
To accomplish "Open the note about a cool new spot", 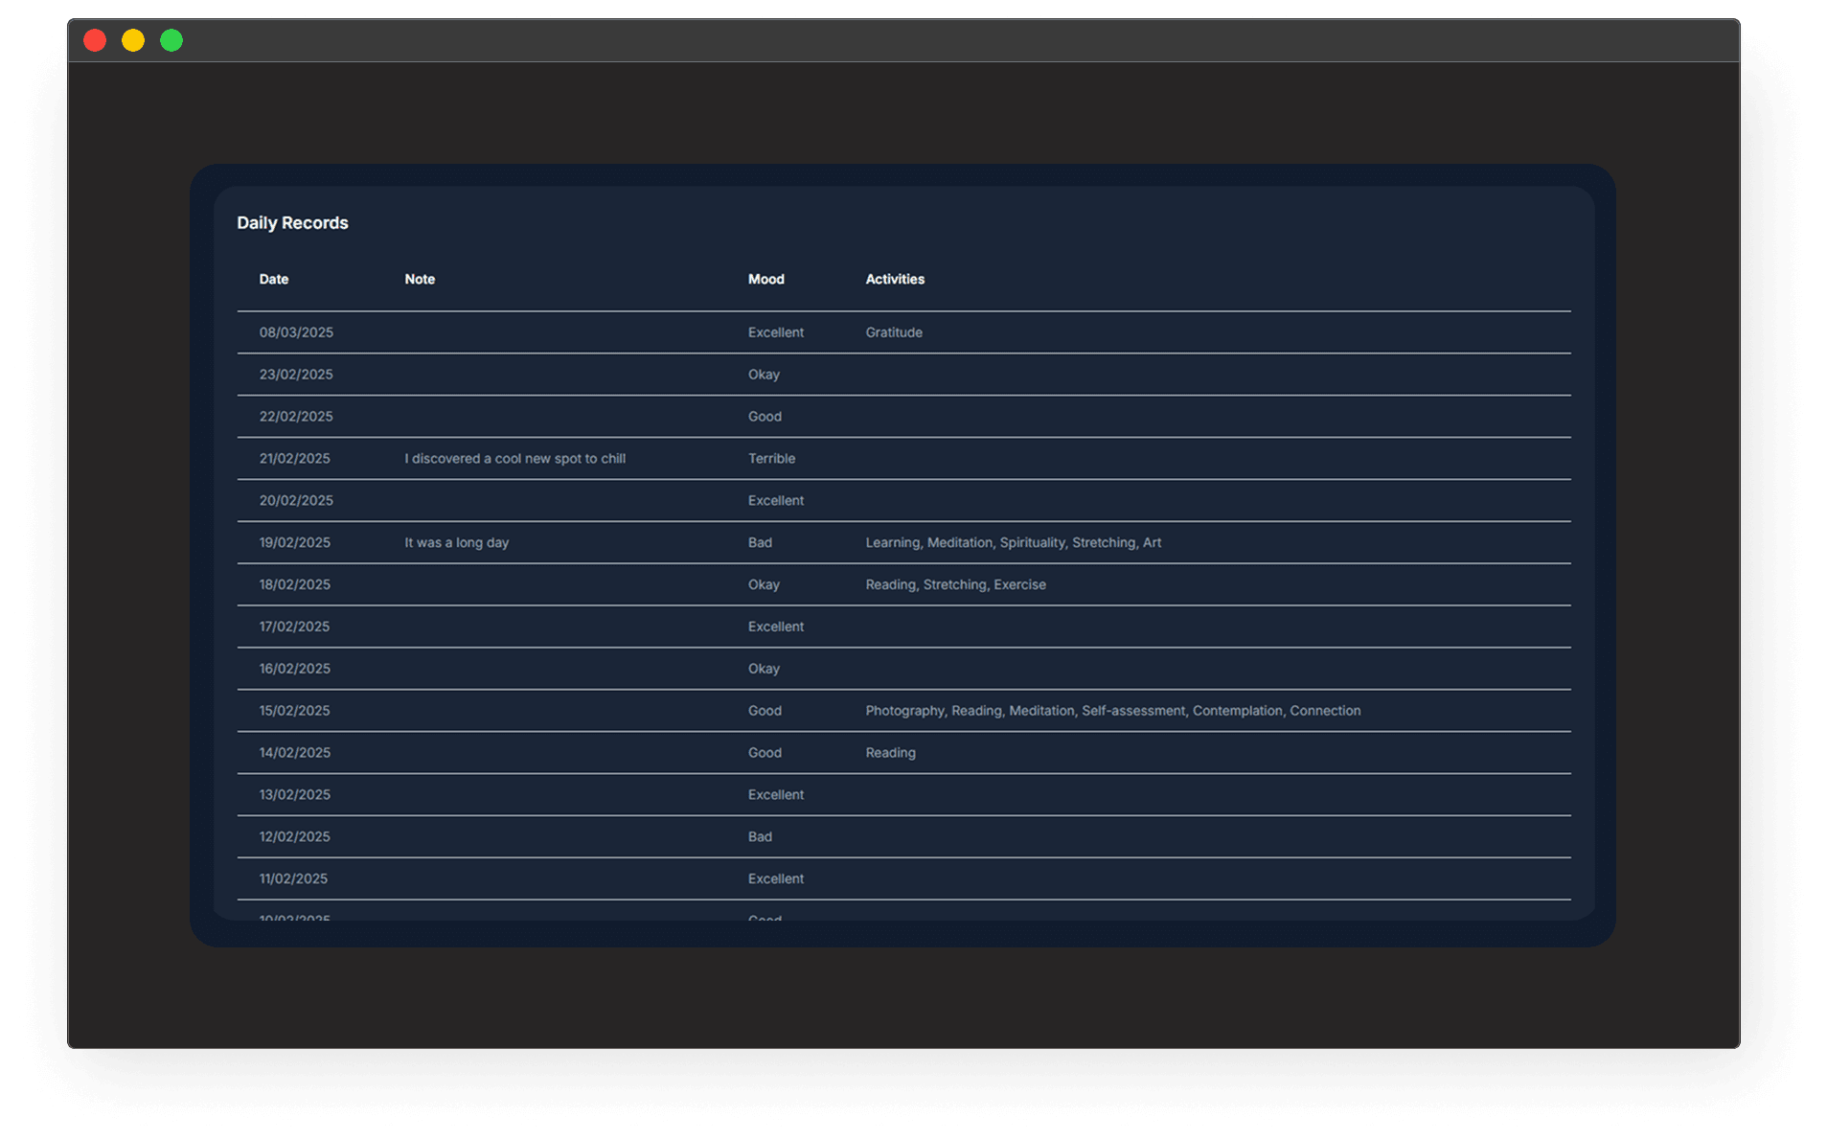I will pyautogui.click(x=514, y=459).
